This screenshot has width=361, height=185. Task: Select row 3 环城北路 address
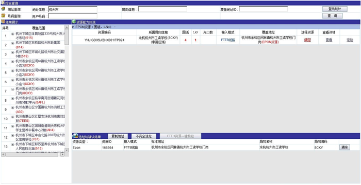[41, 54]
